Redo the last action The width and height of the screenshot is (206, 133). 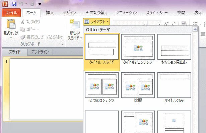click(x=32, y=4)
